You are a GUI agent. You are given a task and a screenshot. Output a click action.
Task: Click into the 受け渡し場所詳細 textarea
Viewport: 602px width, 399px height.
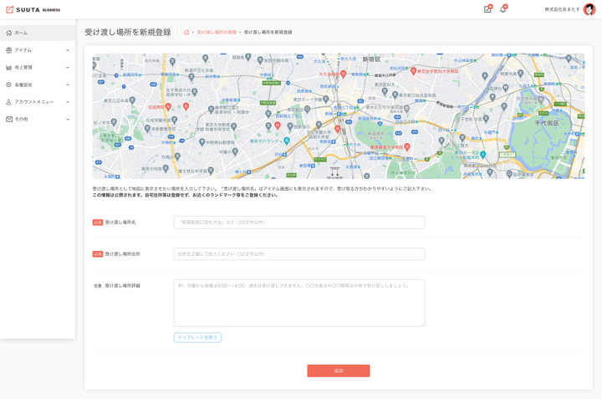coord(298,303)
